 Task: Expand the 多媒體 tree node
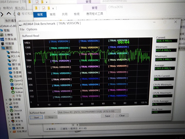6,100
